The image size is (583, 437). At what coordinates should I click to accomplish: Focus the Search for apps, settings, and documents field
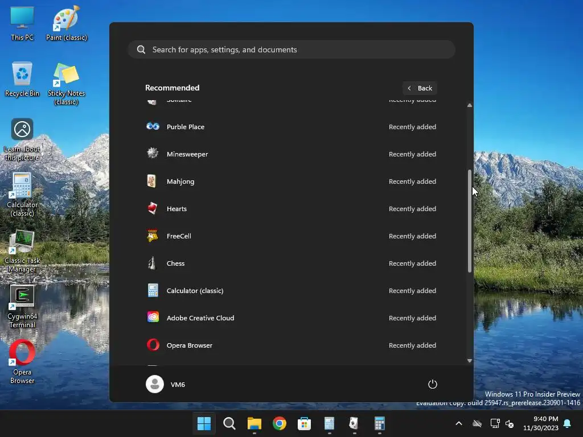291,50
